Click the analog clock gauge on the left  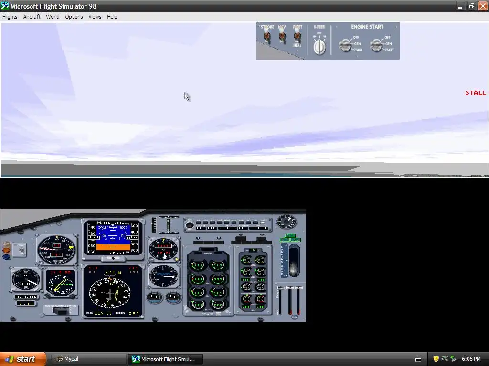[26, 279]
